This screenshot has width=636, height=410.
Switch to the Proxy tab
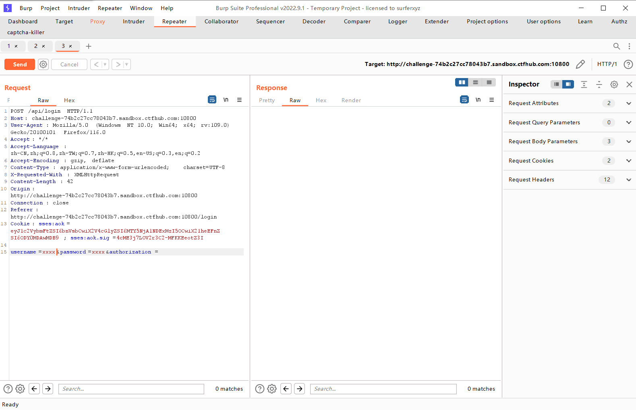97,22
